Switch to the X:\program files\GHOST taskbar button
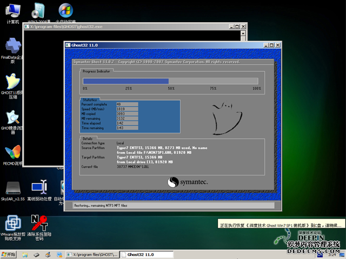Viewport: 346px width, 259px height. [x=92, y=255]
